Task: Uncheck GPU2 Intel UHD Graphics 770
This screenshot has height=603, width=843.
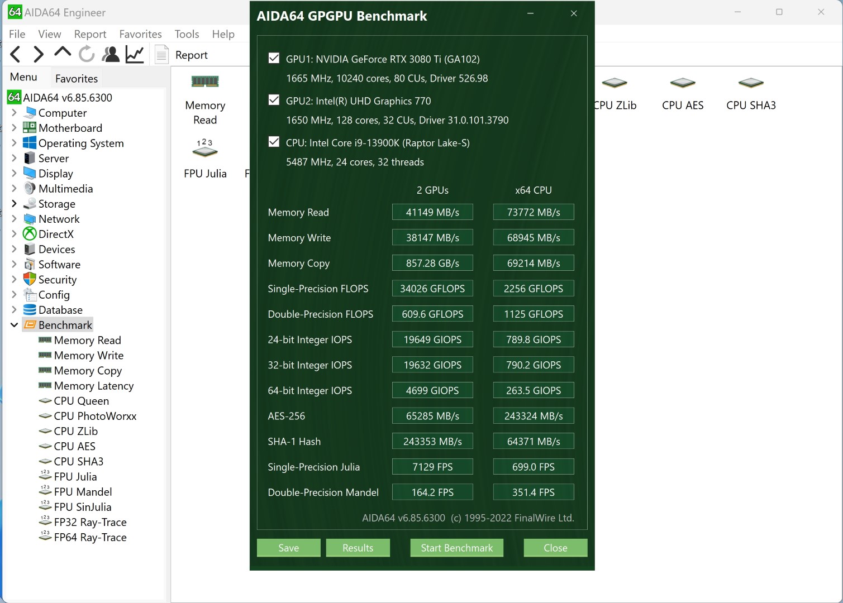Action: [274, 100]
